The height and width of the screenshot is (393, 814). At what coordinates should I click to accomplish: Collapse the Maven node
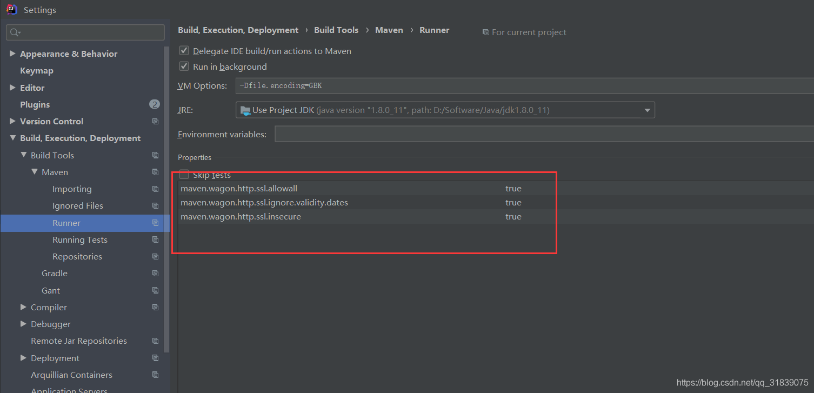[34, 172]
